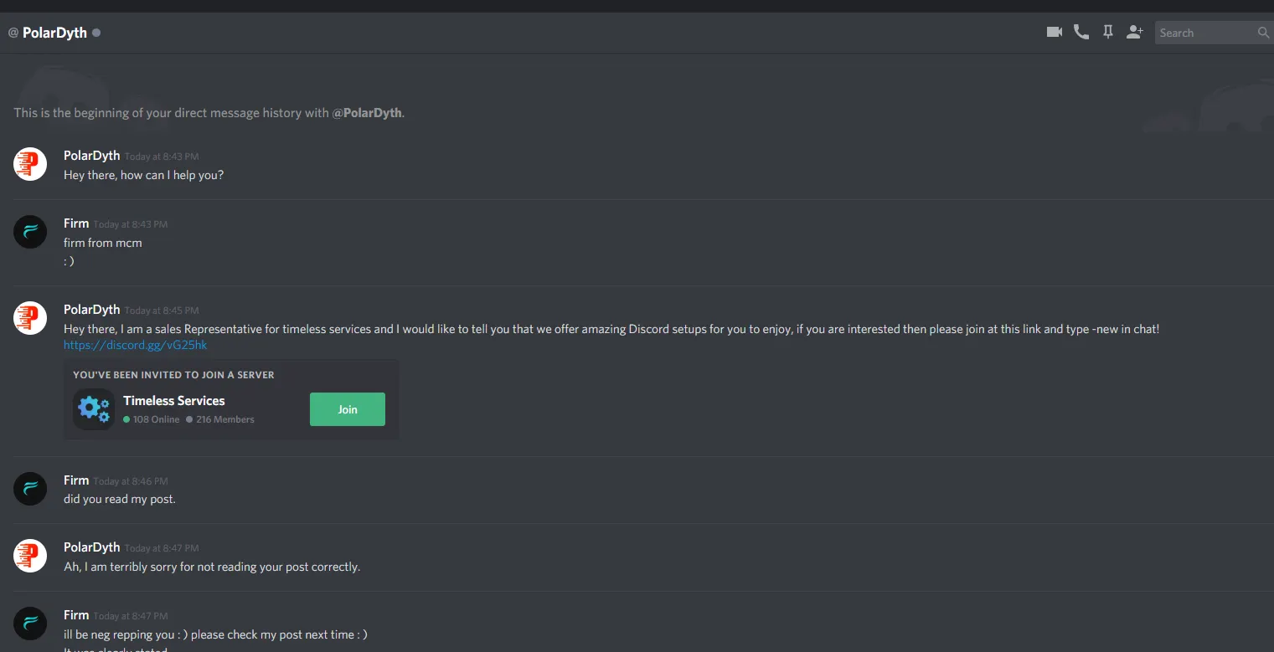The image size is (1274, 652).
Task: Open Firm's avatar beside 'ill be neg repping you'
Action: (x=30, y=624)
